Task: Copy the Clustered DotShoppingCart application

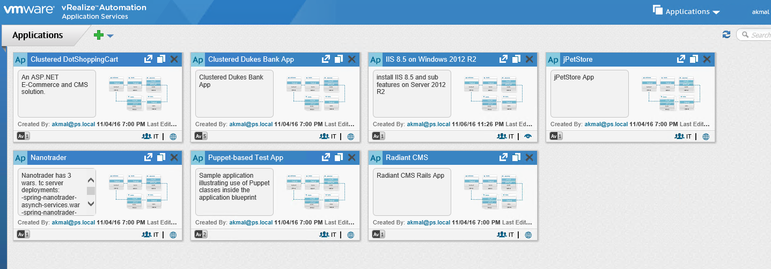Action: click(x=161, y=59)
